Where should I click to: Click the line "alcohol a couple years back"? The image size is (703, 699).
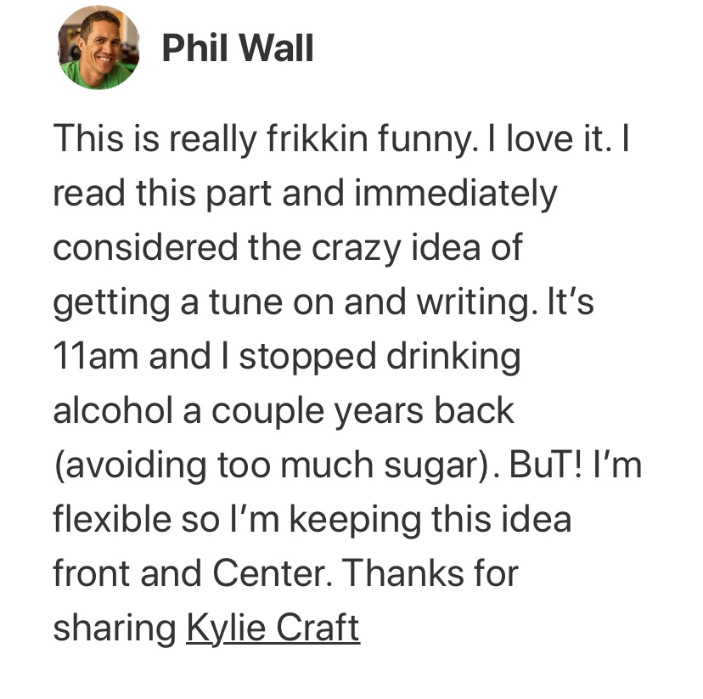click(284, 411)
